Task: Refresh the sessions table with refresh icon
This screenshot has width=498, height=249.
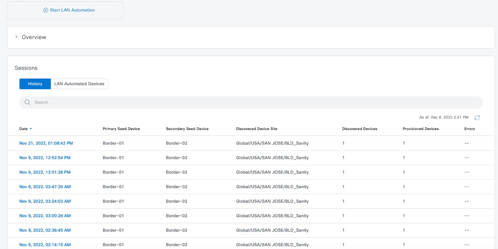Action: pyautogui.click(x=477, y=118)
